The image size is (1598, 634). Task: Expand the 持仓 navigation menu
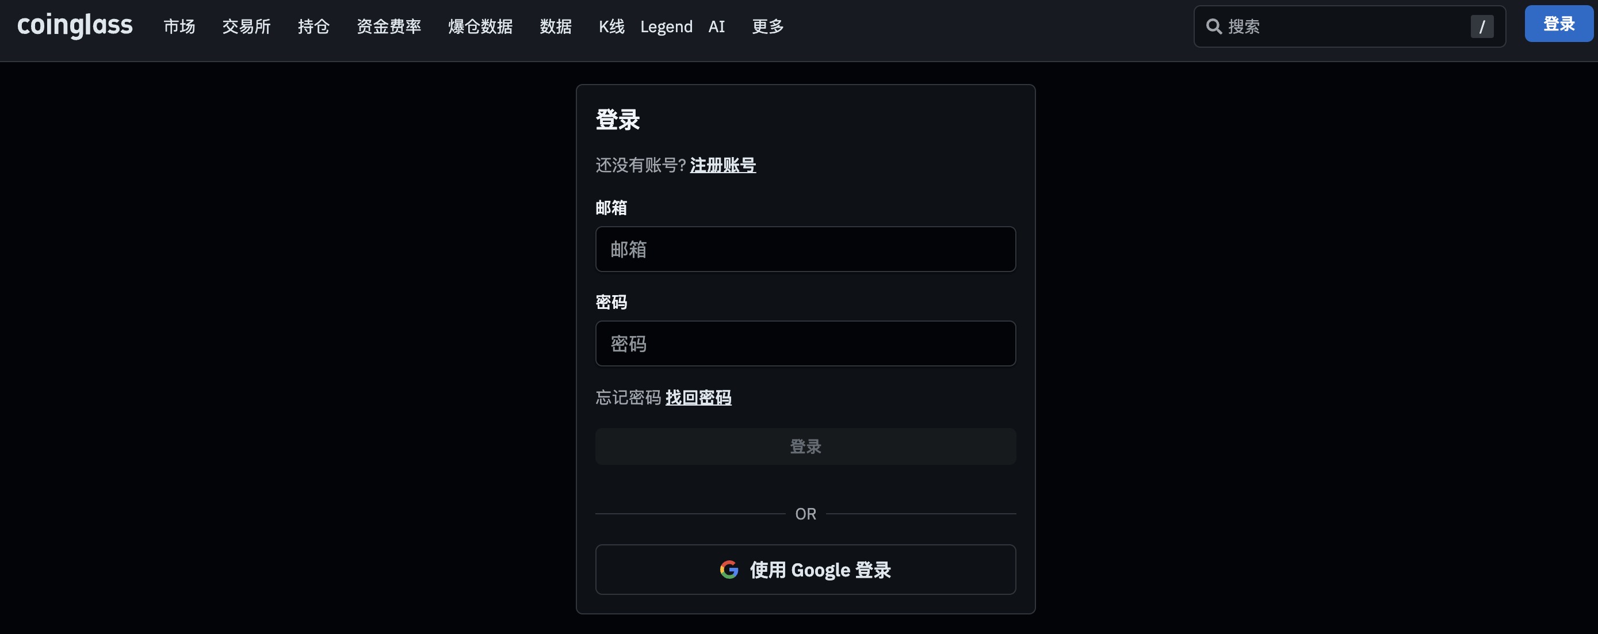(314, 26)
